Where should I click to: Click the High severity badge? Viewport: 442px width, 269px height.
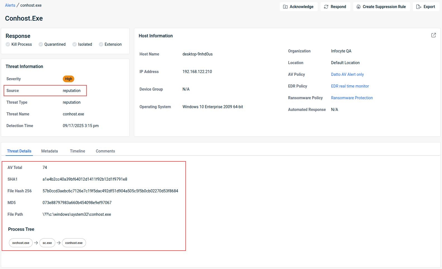[68, 79]
